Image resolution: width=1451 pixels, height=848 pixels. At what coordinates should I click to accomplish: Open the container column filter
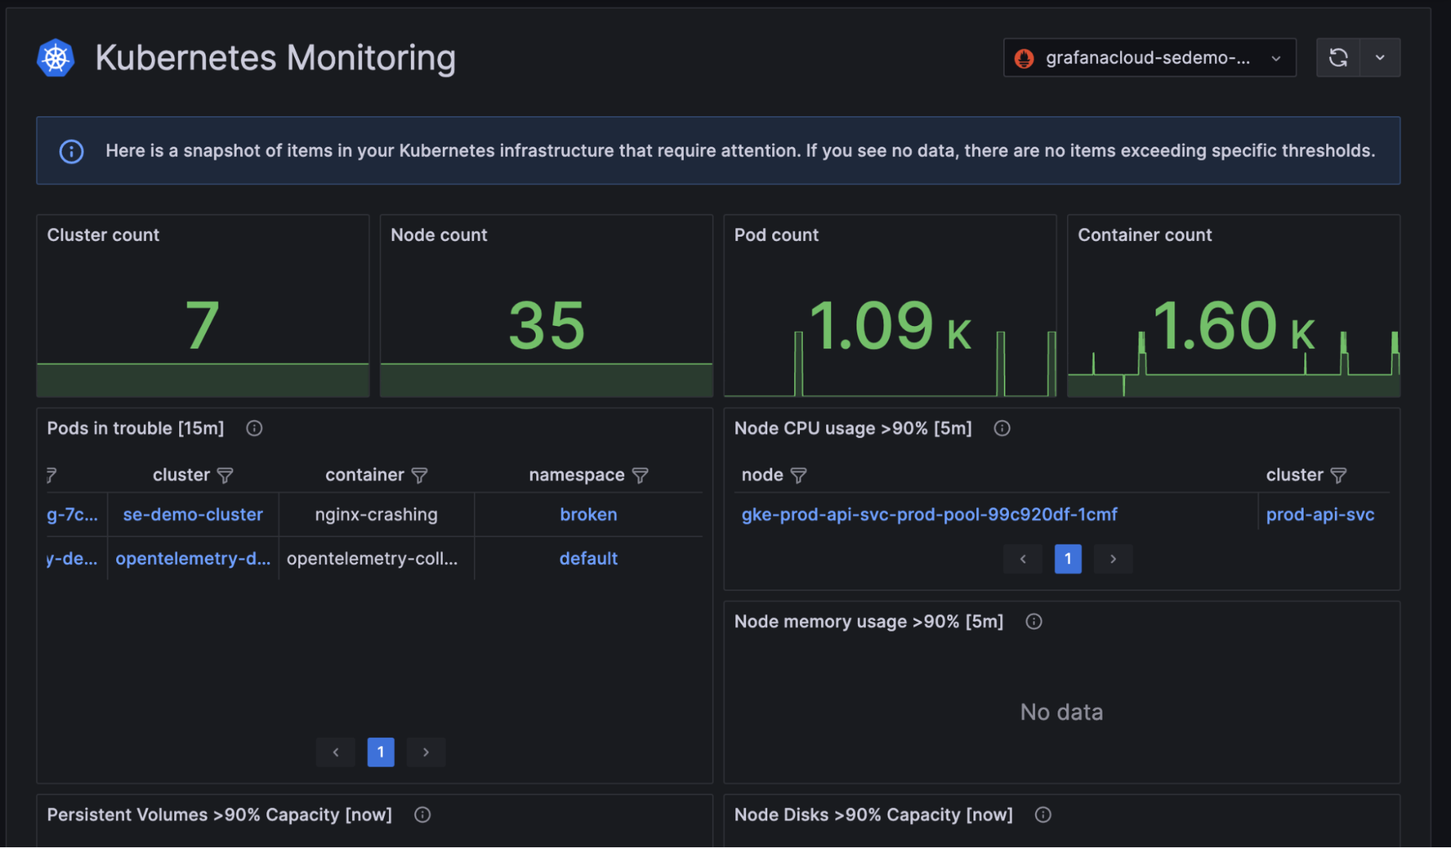pyautogui.click(x=421, y=476)
